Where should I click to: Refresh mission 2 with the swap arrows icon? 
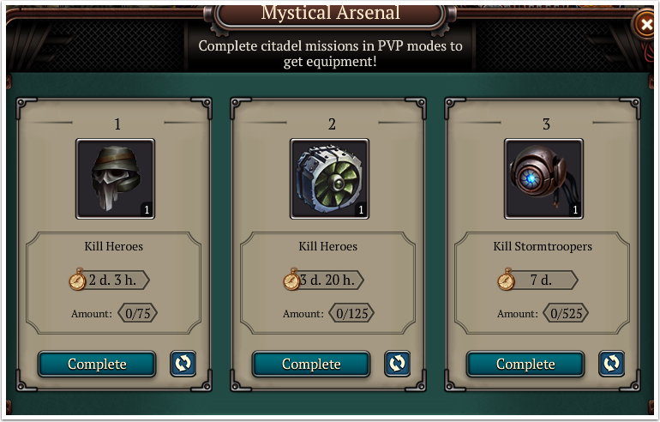pyautogui.click(x=398, y=364)
